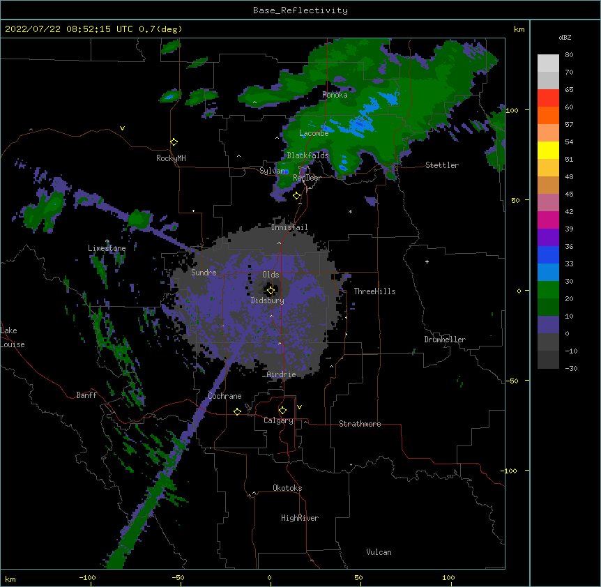This screenshot has height=587, width=601.
Task: Click the green 20 dBZ legend swatch
Action: pos(548,290)
